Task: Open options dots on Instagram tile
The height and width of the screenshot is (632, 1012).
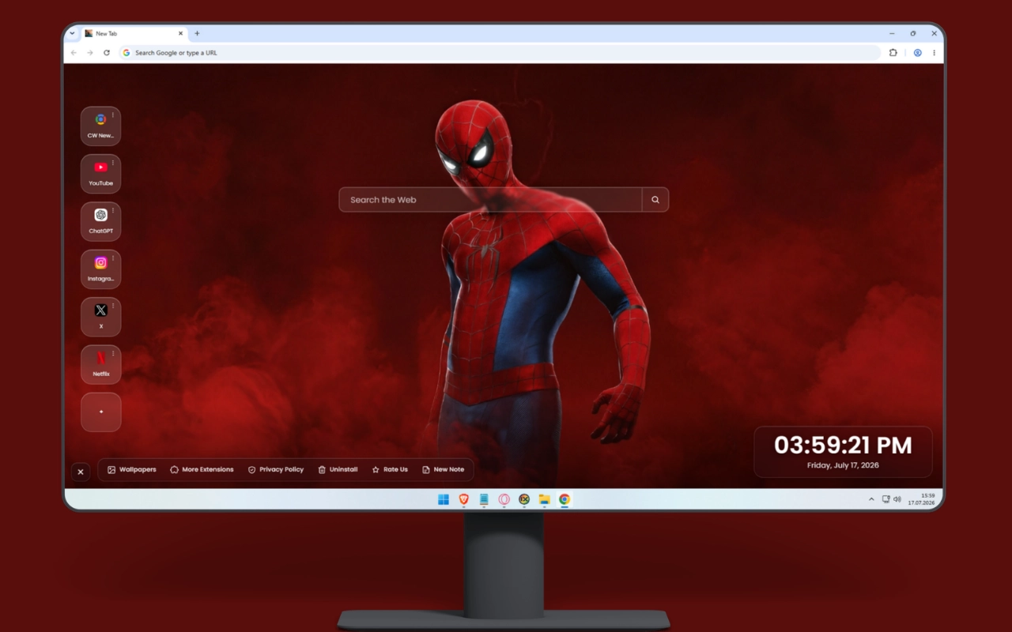Action: pyautogui.click(x=113, y=258)
